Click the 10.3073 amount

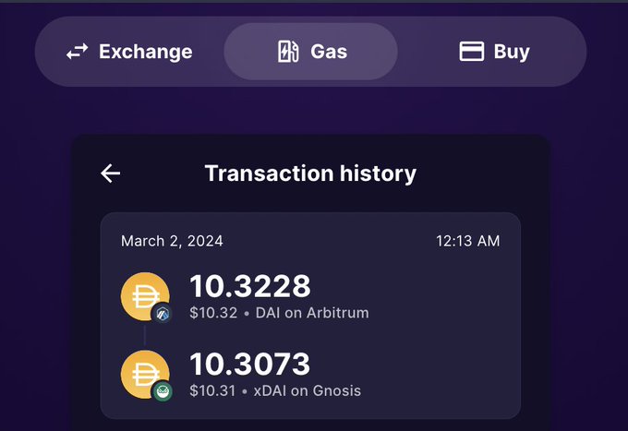click(x=249, y=364)
